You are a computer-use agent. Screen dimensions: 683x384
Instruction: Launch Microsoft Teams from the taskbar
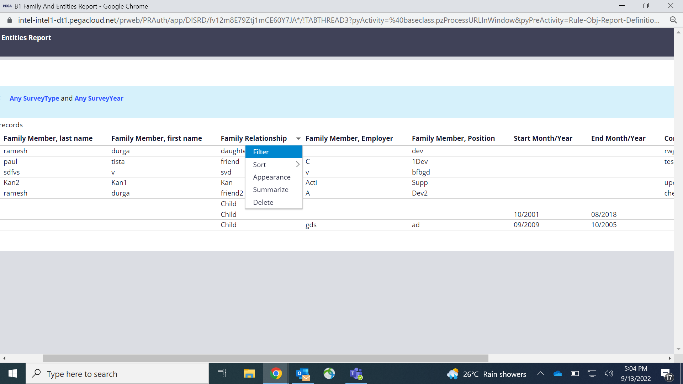[356, 373]
